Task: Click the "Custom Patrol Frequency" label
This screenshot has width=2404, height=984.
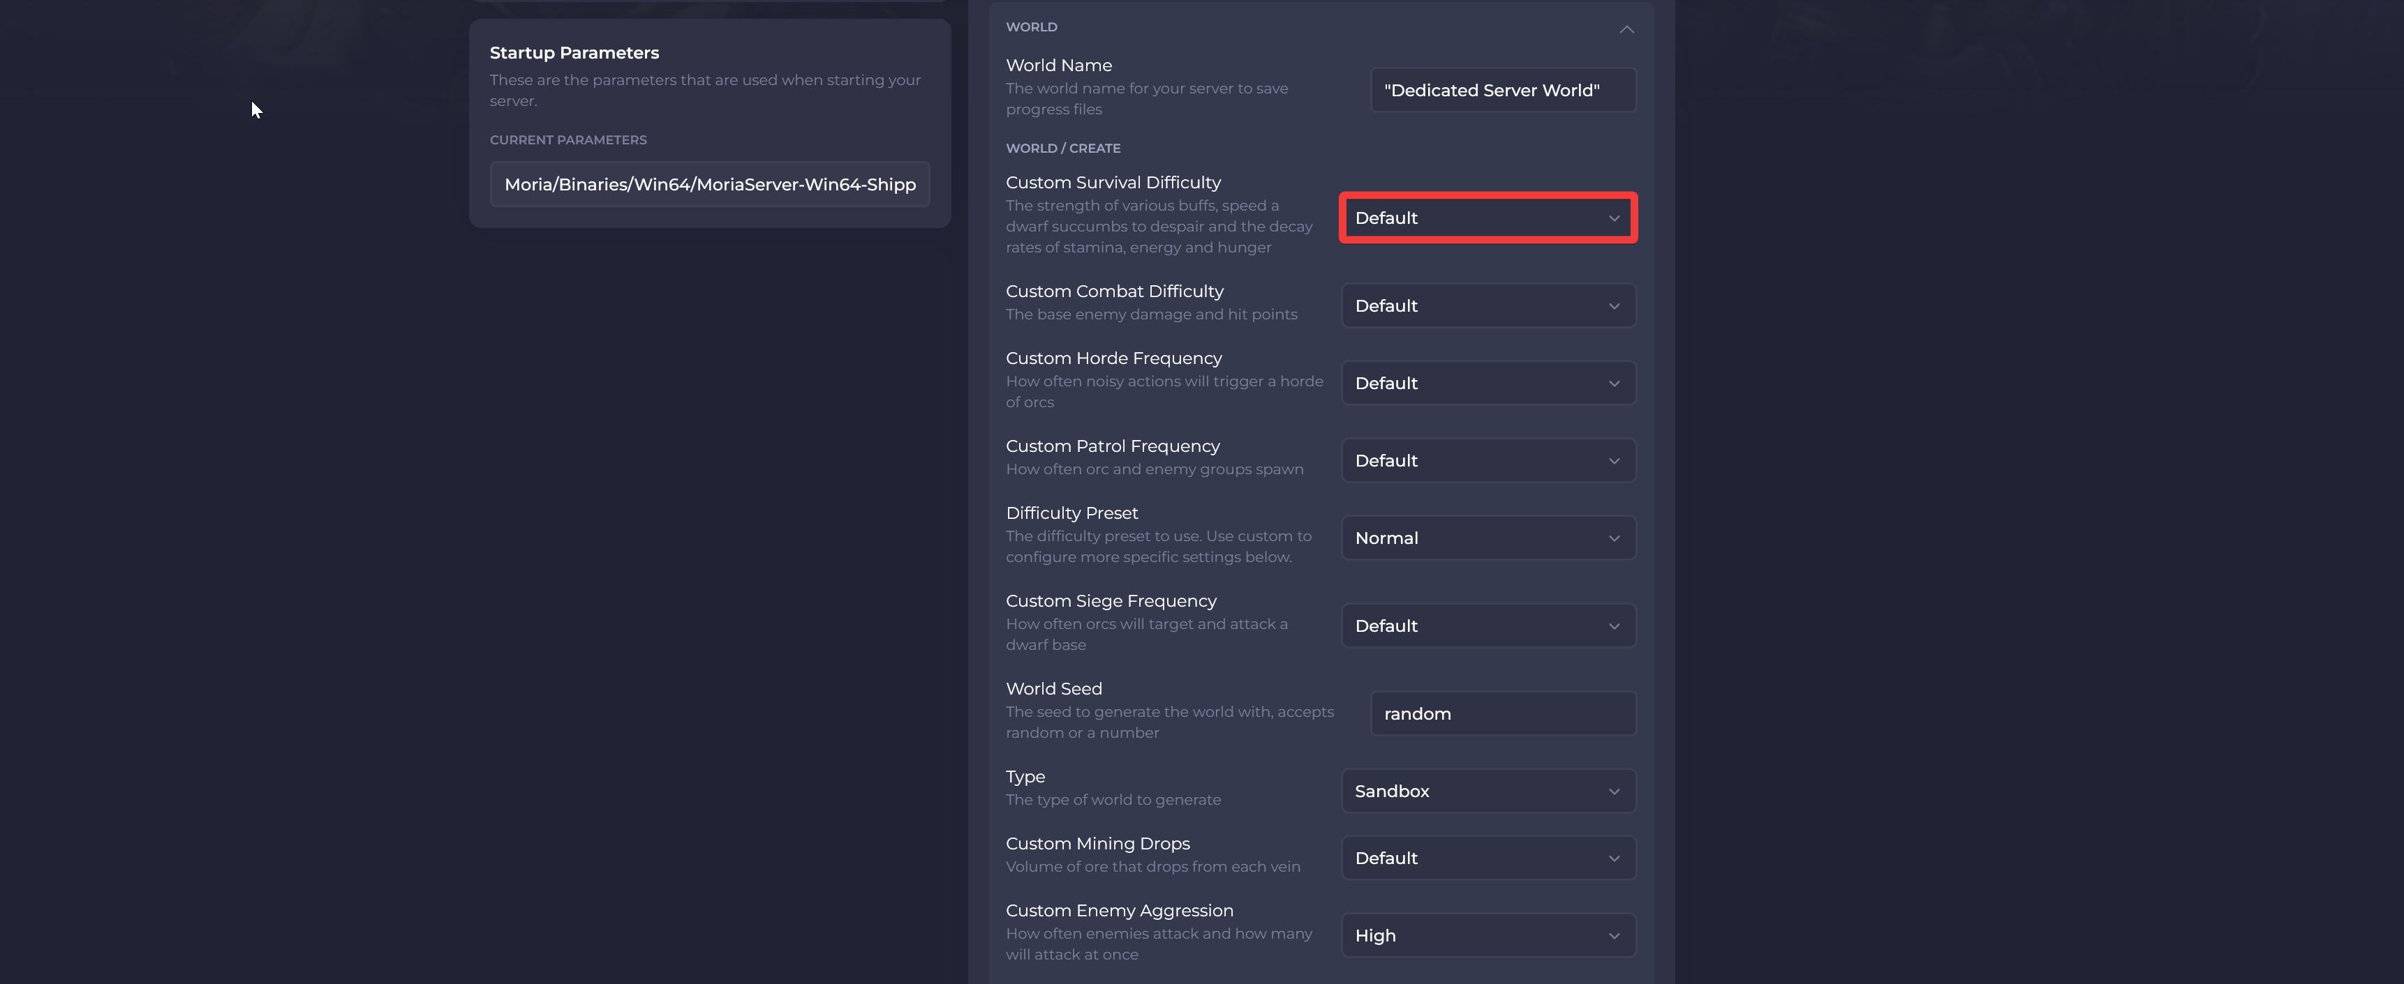Action: pos(1113,447)
